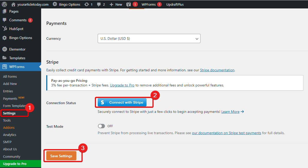Go to All Forms submenu
Image resolution: width=308 pixels, height=168 pixels.
(x=10, y=76)
